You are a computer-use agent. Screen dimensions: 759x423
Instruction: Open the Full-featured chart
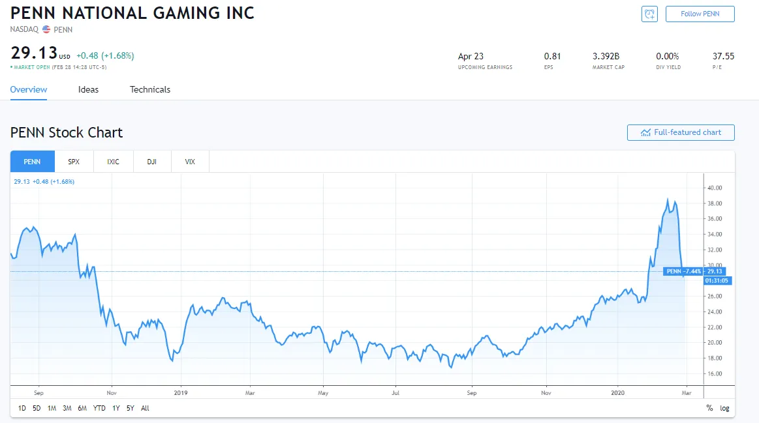[681, 132]
